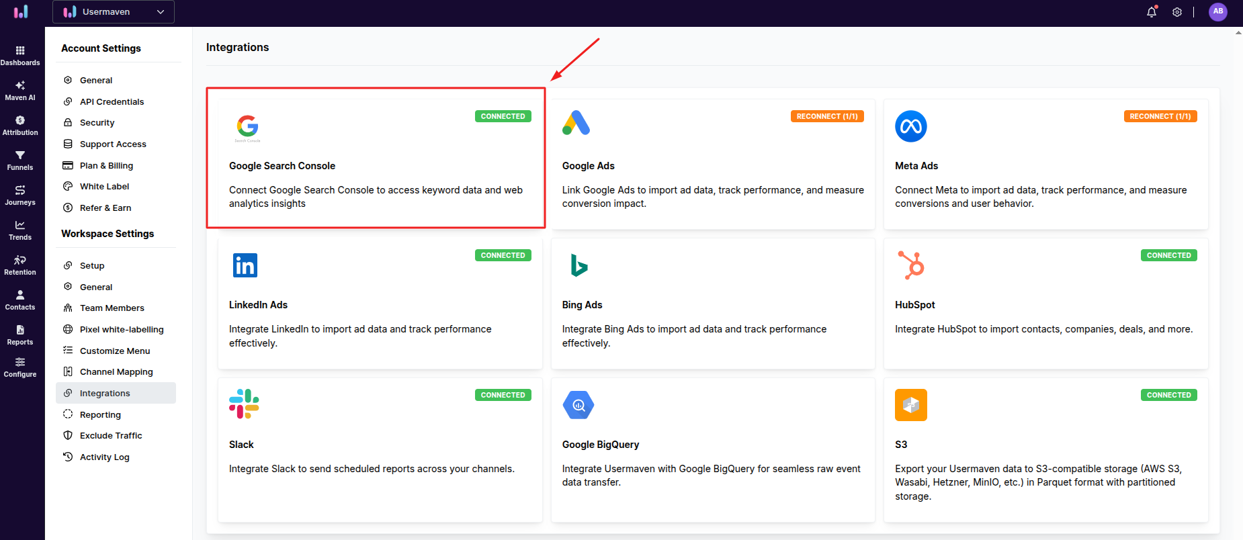Select Channel Mapping in Workspace Settings
The height and width of the screenshot is (540, 1243).
point(116,371)
